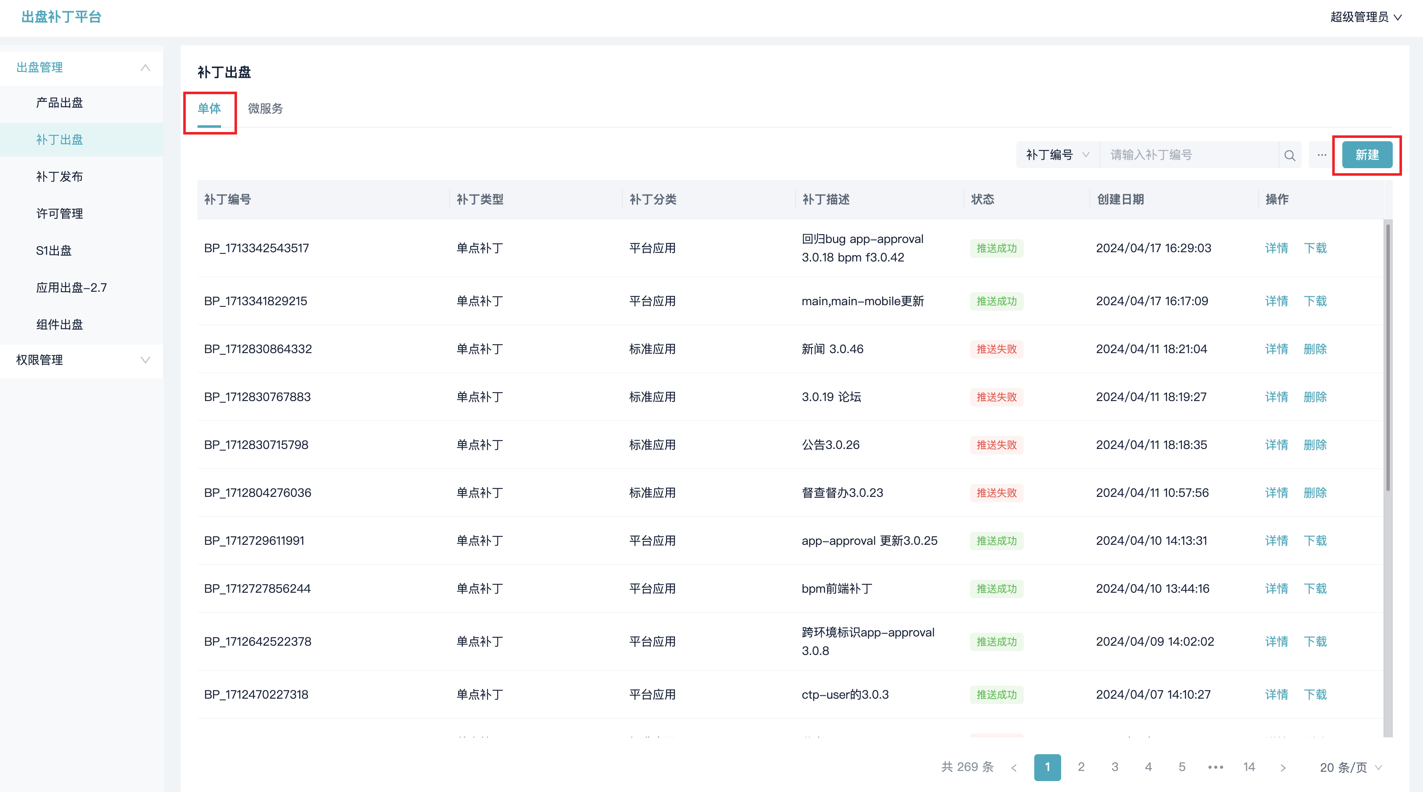Click the search magnifier icon
The image size is (1423, 792).
1290,155
